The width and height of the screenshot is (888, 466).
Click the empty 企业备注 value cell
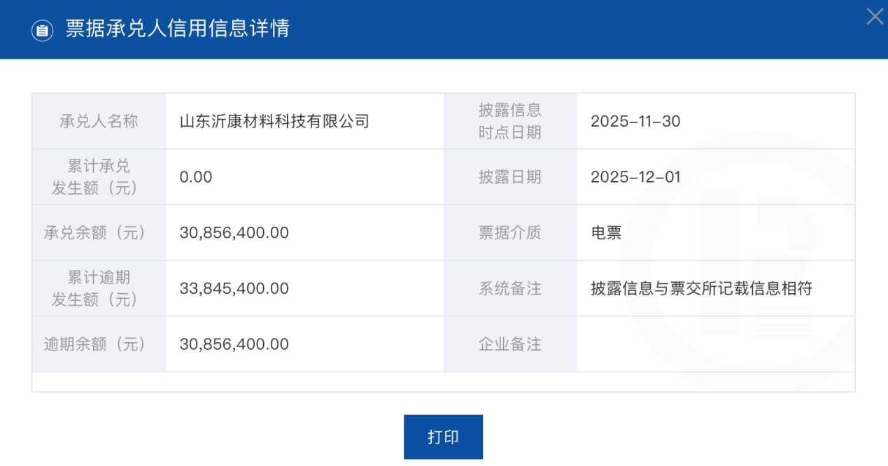[715, 344]
